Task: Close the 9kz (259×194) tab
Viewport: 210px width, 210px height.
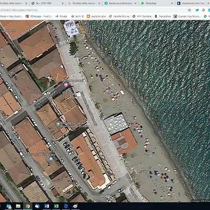Action: tap(63, 3)
